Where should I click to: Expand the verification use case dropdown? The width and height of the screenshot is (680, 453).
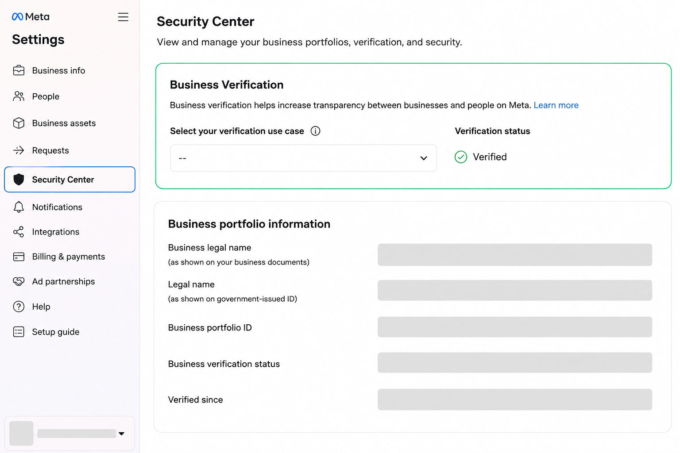pyautogui.click(x=303, y=158)
